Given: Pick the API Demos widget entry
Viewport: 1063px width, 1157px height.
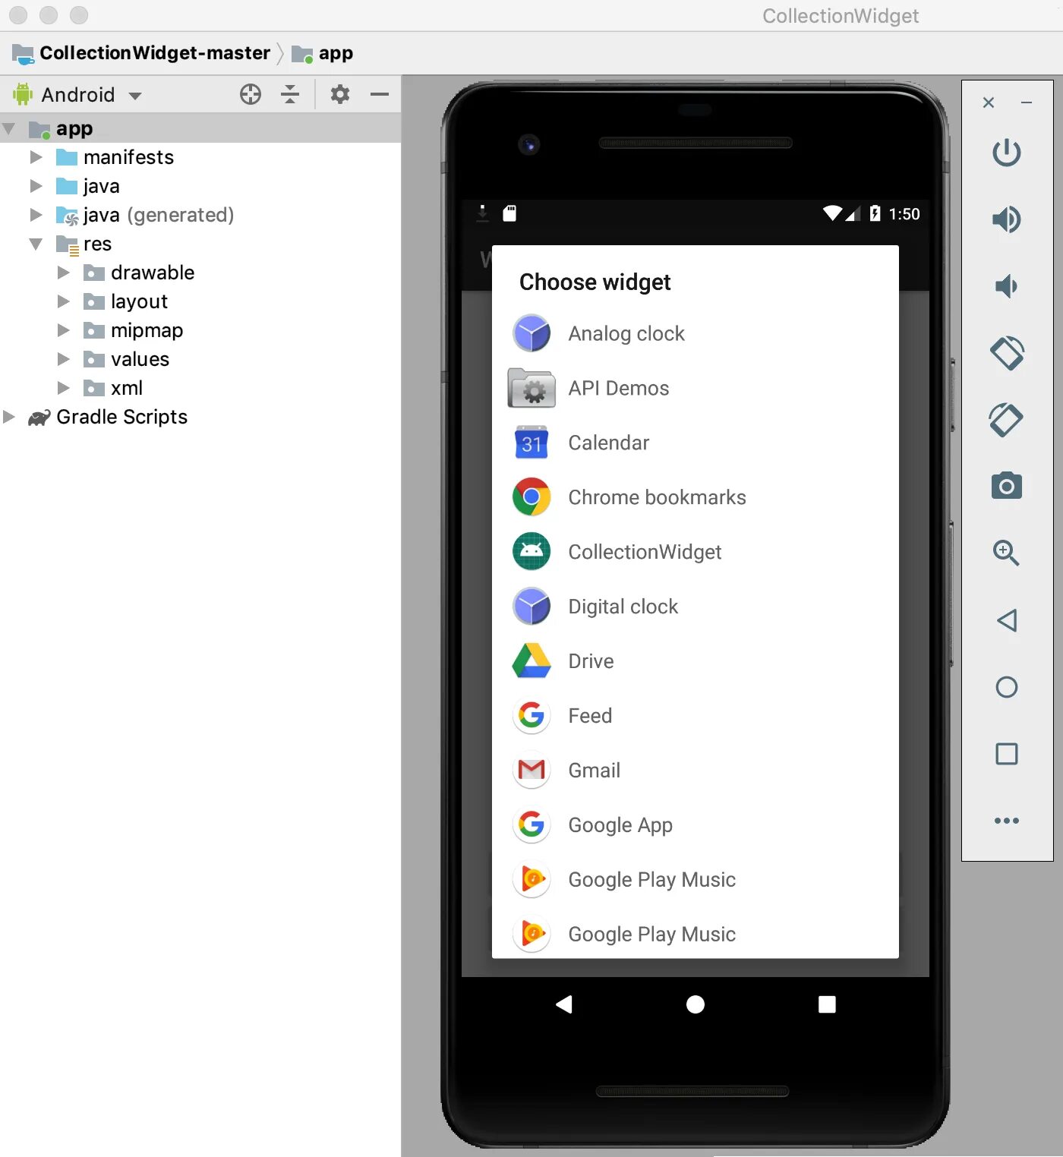Looking at the screenshot, I should 695,388.
